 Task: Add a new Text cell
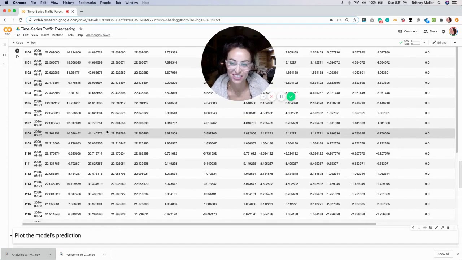pyautogui.click(x=32, y=43)
